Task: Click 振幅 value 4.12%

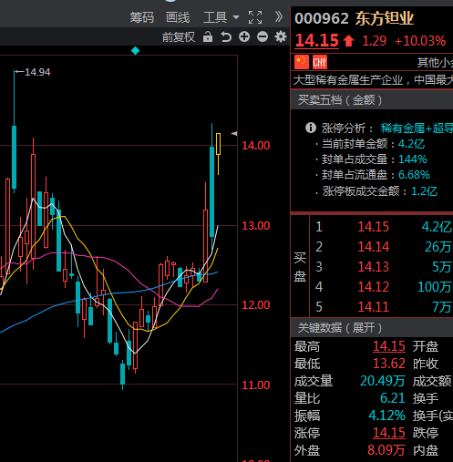Action: coord(386,416)
